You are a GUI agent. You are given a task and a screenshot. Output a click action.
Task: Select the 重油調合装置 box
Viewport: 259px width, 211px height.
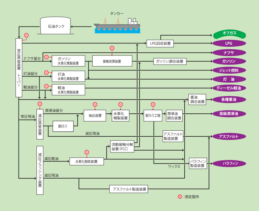pos(197,99)
